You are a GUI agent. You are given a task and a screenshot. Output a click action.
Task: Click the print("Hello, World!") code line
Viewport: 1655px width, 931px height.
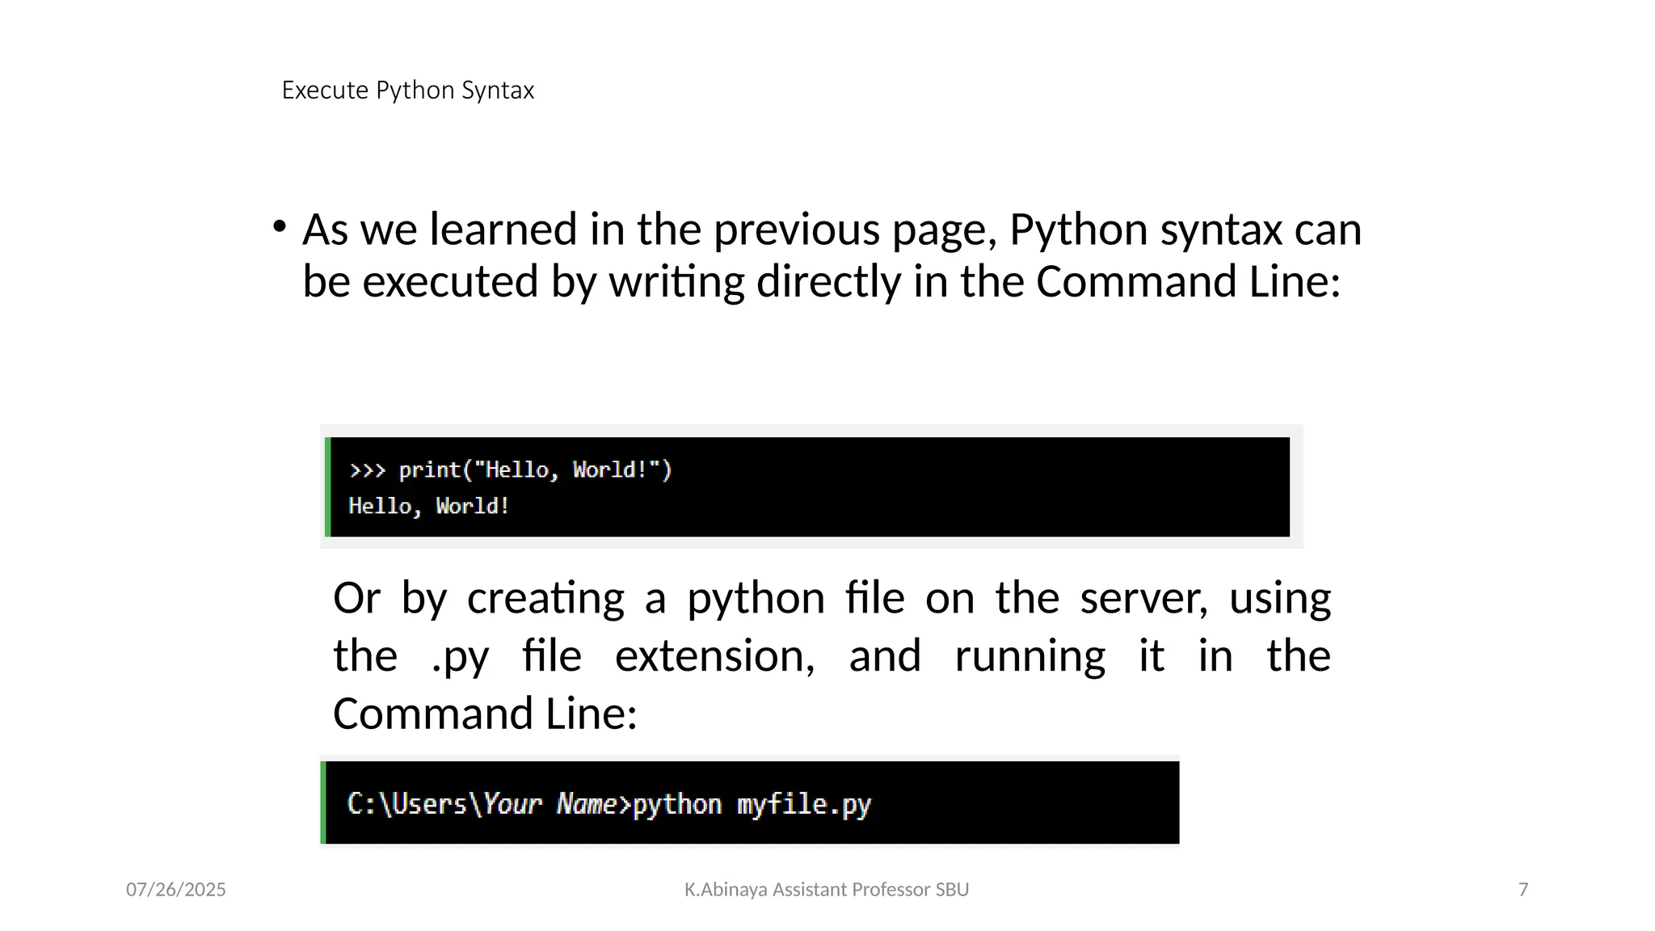click(x=510, y=470)
